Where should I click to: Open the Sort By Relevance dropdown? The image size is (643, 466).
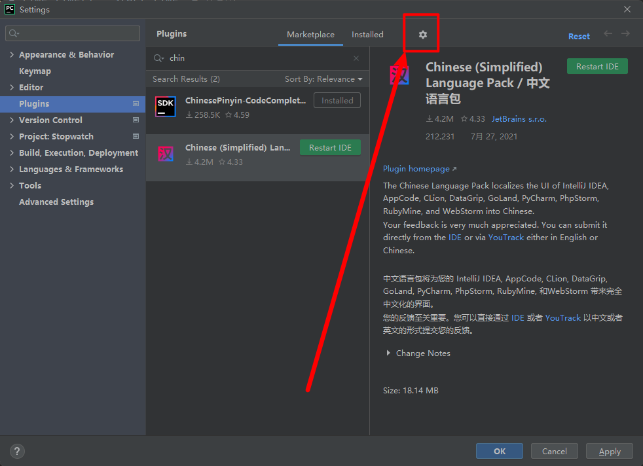[323, 79]
